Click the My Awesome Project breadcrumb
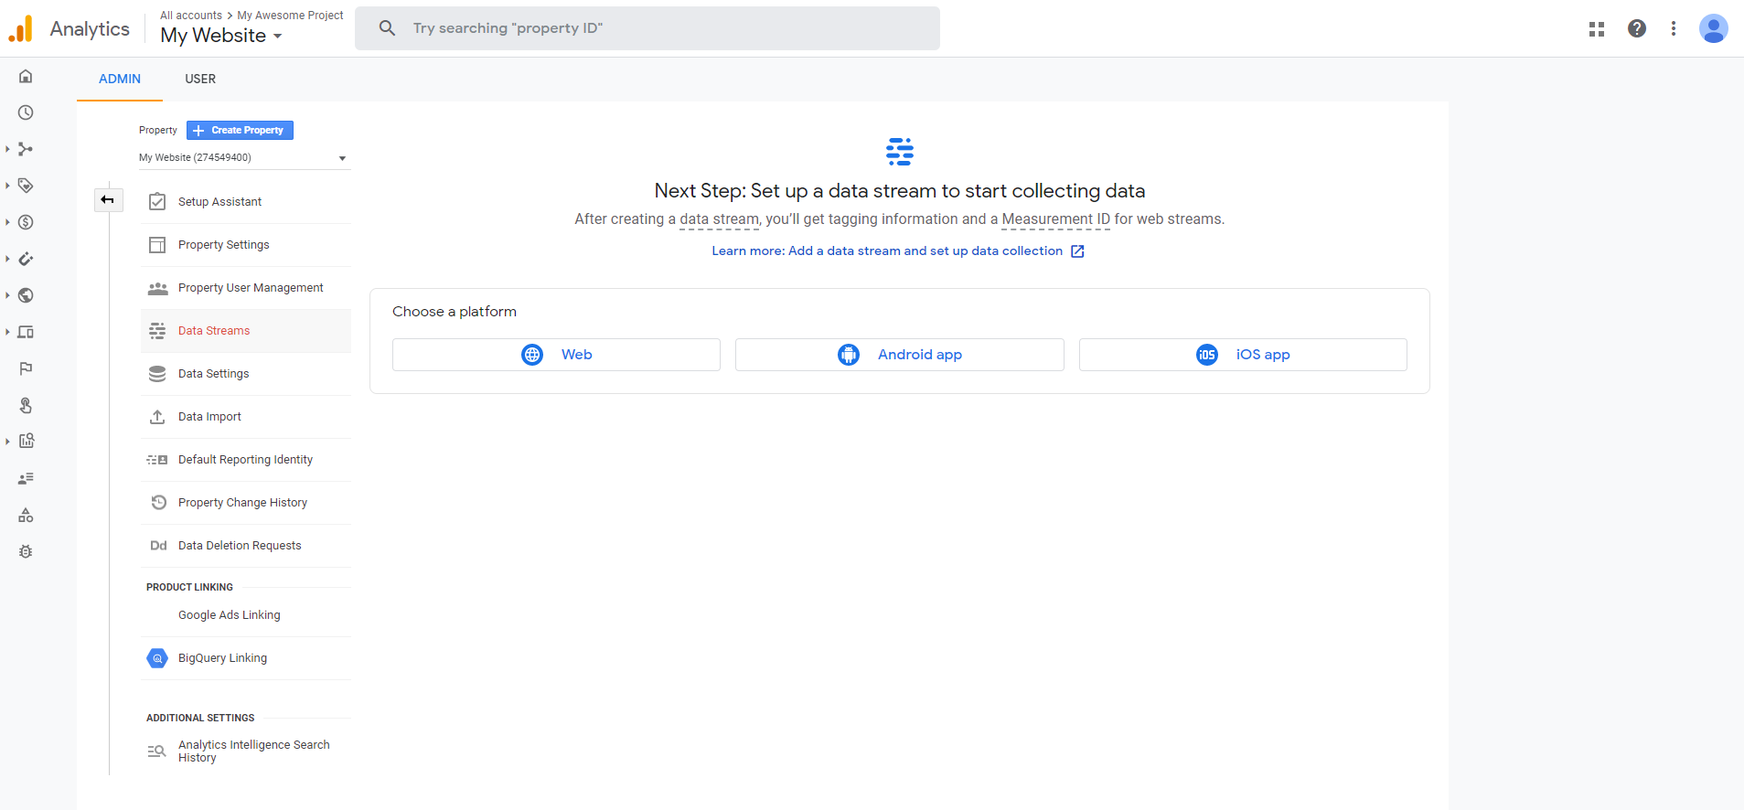The width and height of the screenshot is (1744, 810). pyautogui.click(x=290, y=16)
